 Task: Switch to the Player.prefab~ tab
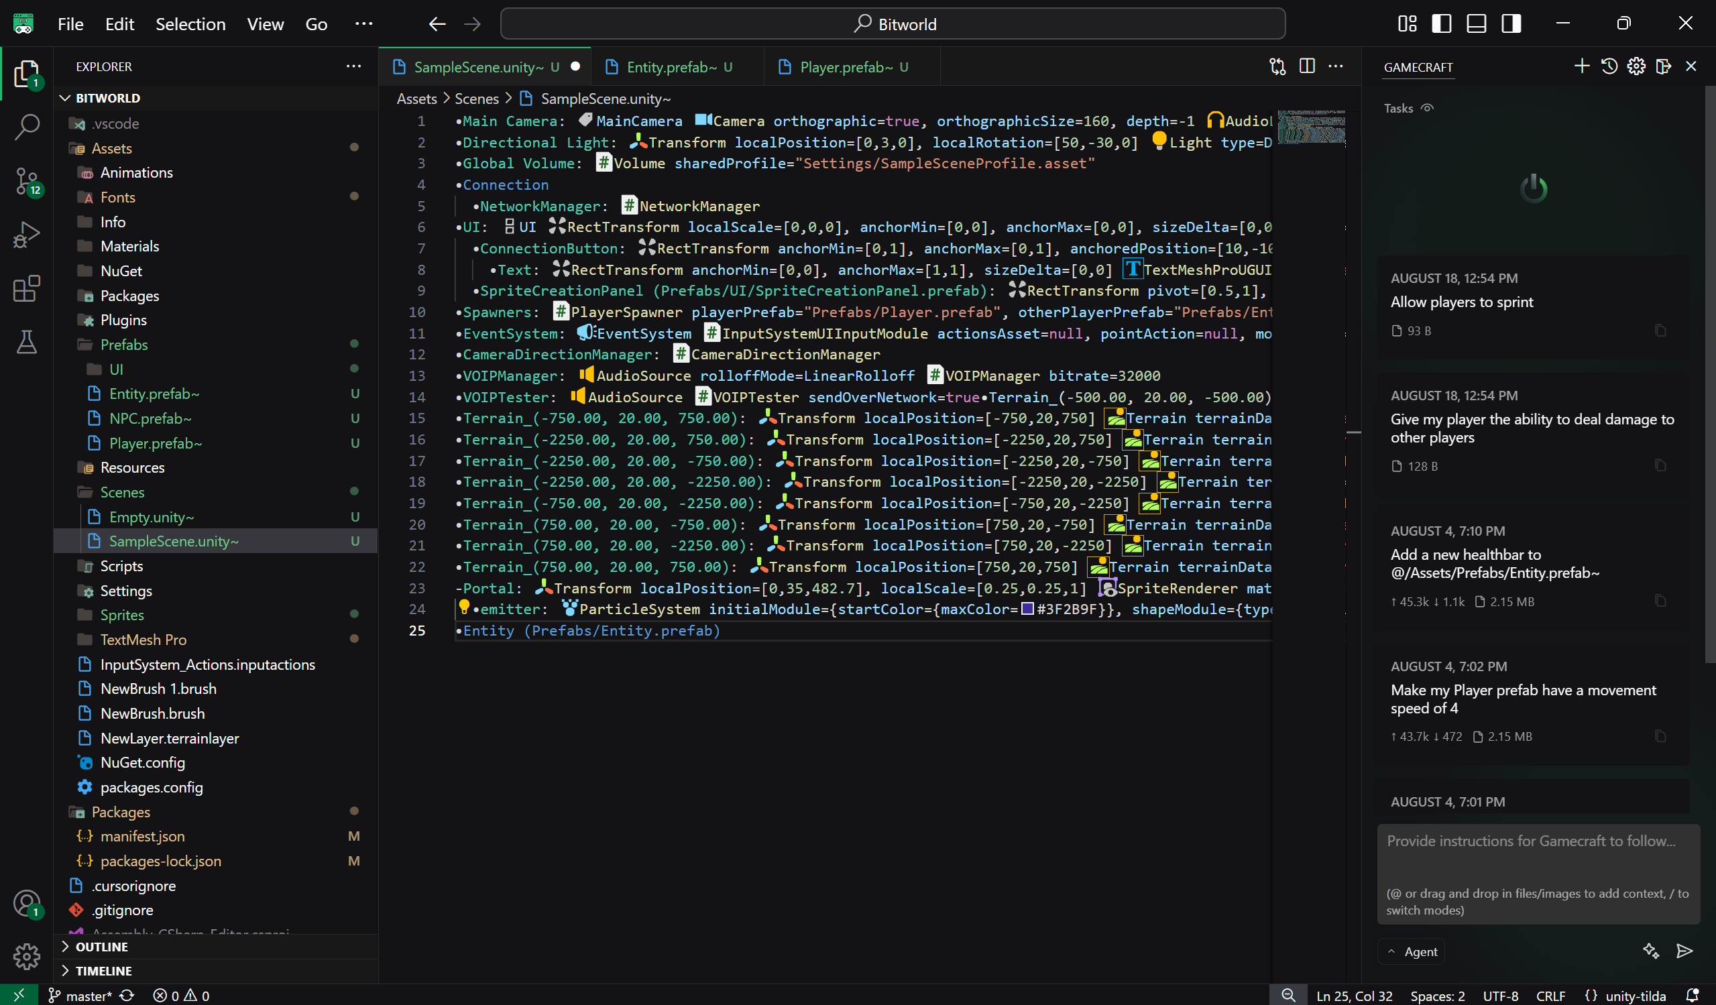pyautogui.click(x=845, y=67)
